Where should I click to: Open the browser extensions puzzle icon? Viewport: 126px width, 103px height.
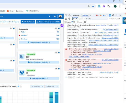click(108, 6)
